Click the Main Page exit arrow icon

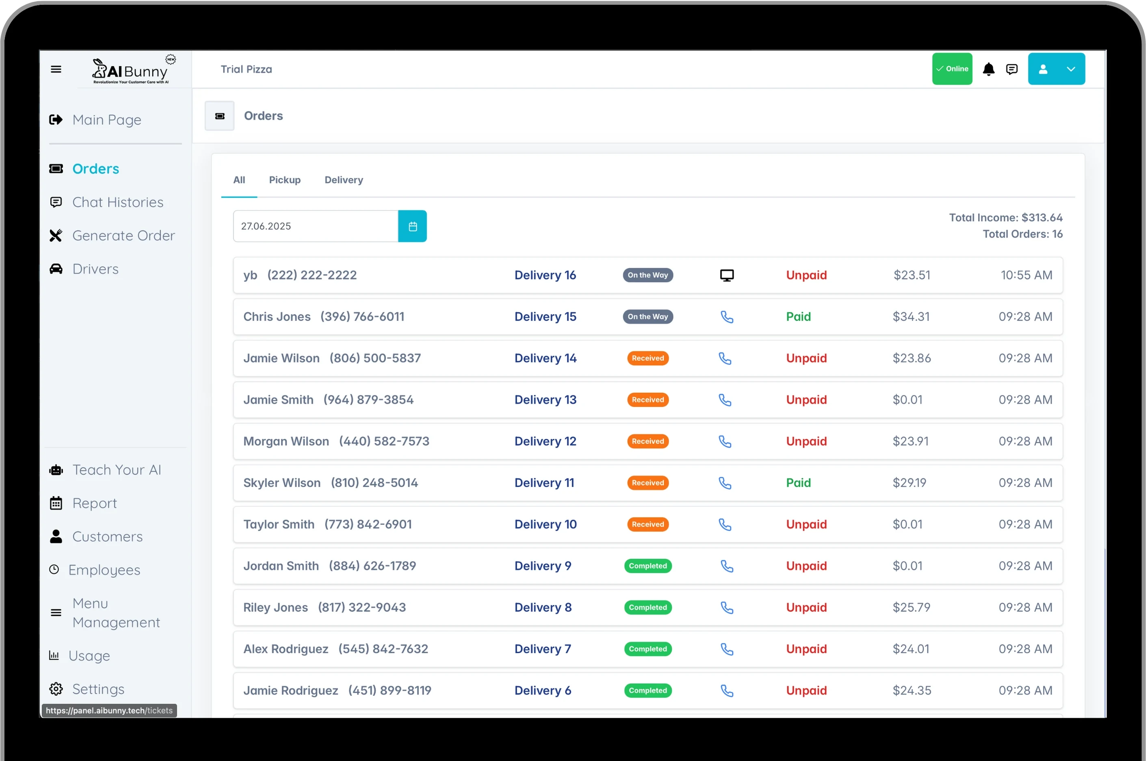(56, 120)
